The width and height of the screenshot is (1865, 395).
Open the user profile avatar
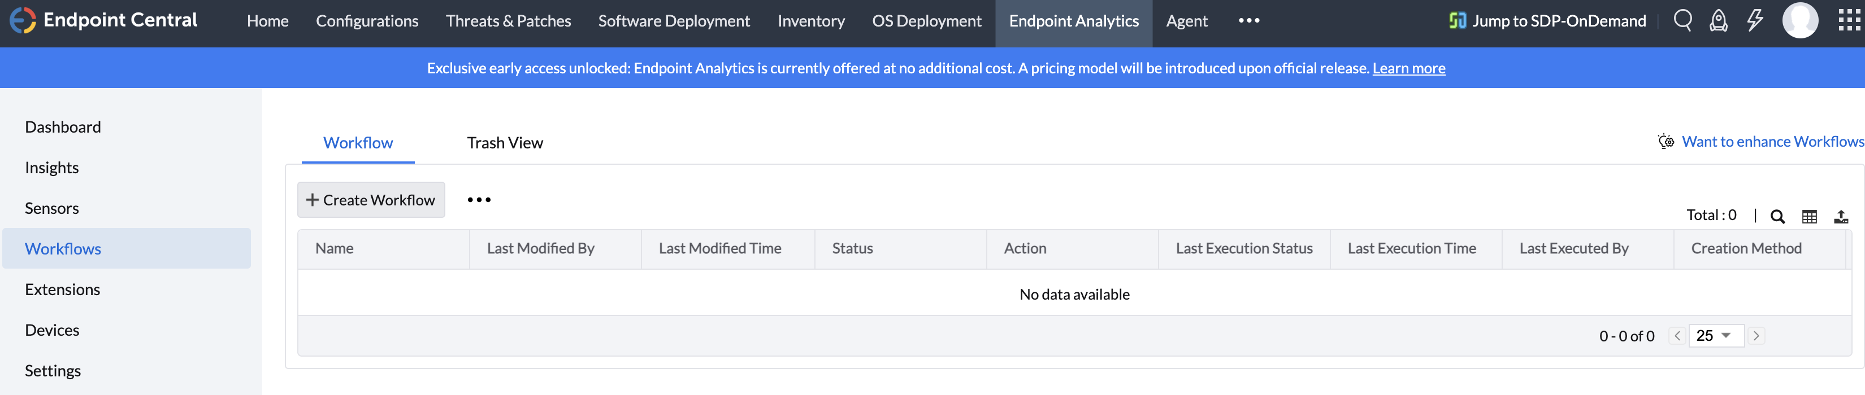1800,20
